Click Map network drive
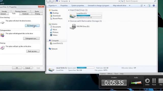Viewport: 163px width, 91px height. [x=119, y=6]
